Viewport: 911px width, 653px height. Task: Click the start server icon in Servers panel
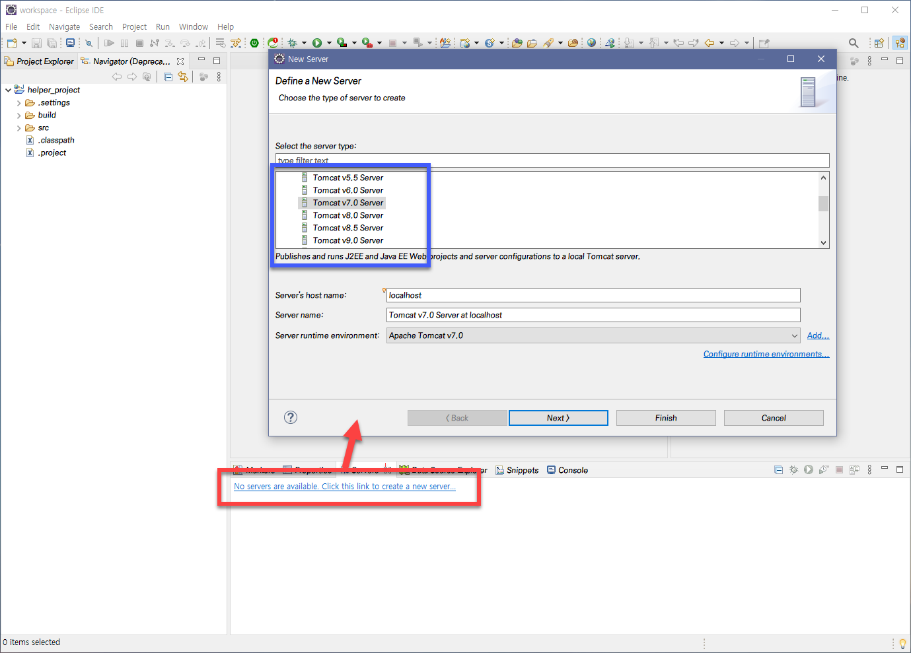pos(808,469)
